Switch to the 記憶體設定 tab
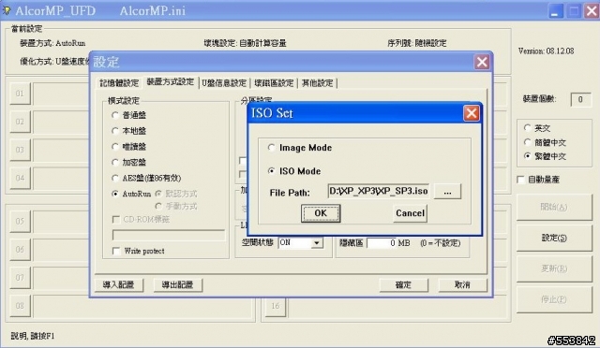Screen dimensions: 600x348 tap(119, 83)
